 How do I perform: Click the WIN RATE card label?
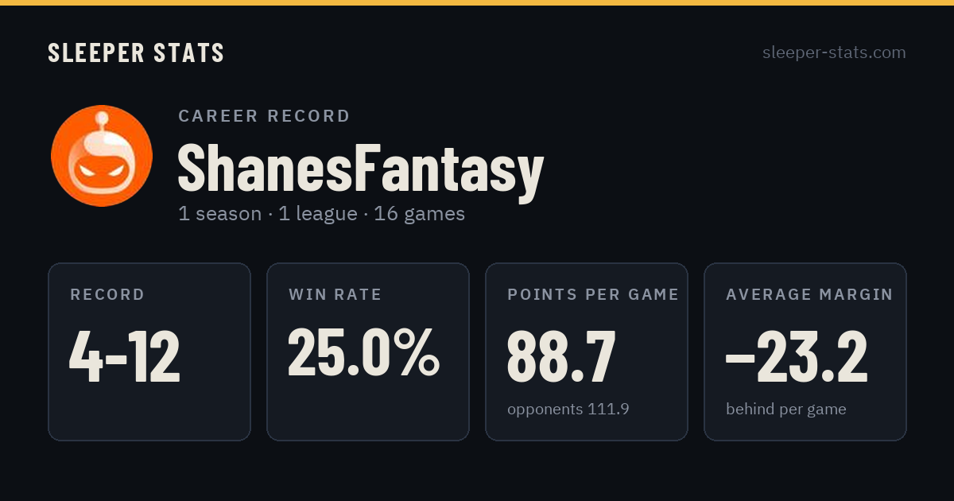[x=335, y=295]
